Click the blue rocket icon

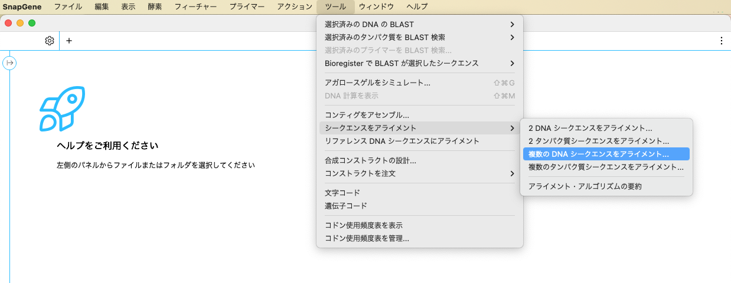(63, 108)
